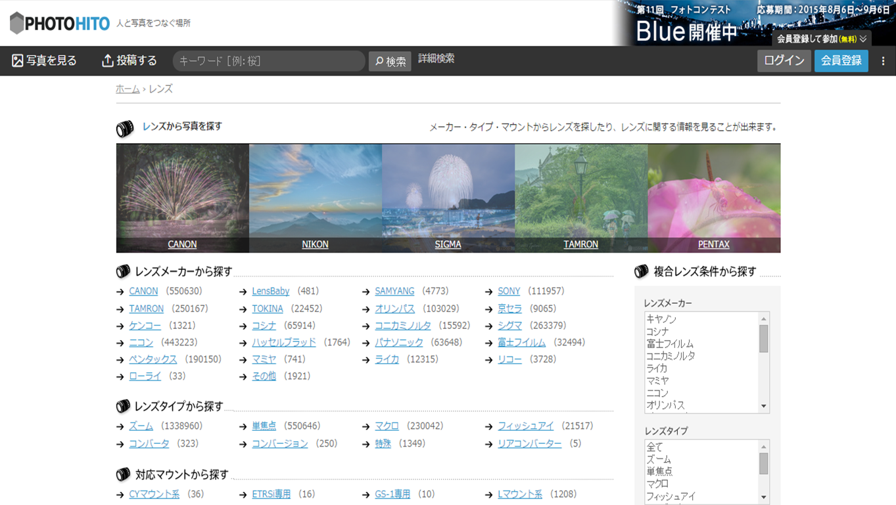896x505 pixels.
Task: Expand the 会員登録して参加 banner dropdown
Action: tap(821, 39)
